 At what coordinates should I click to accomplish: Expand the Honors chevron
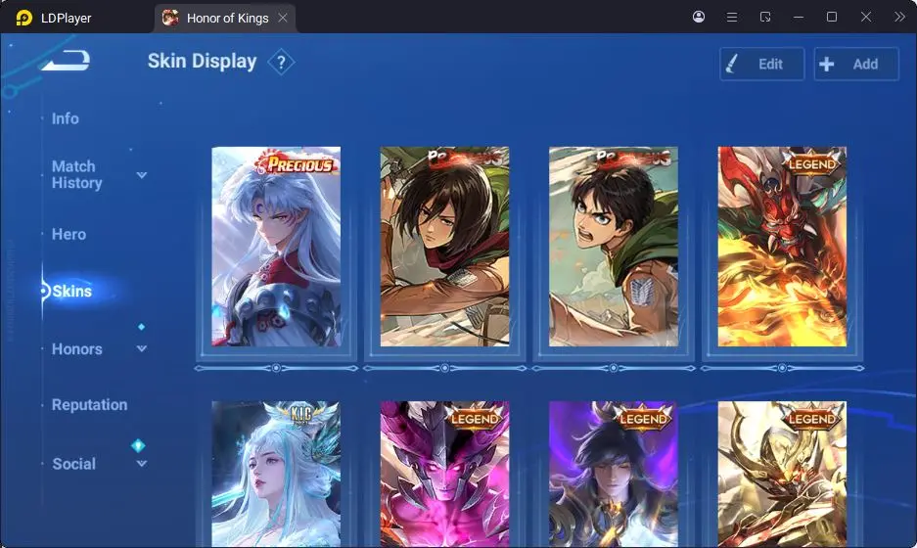142,348
